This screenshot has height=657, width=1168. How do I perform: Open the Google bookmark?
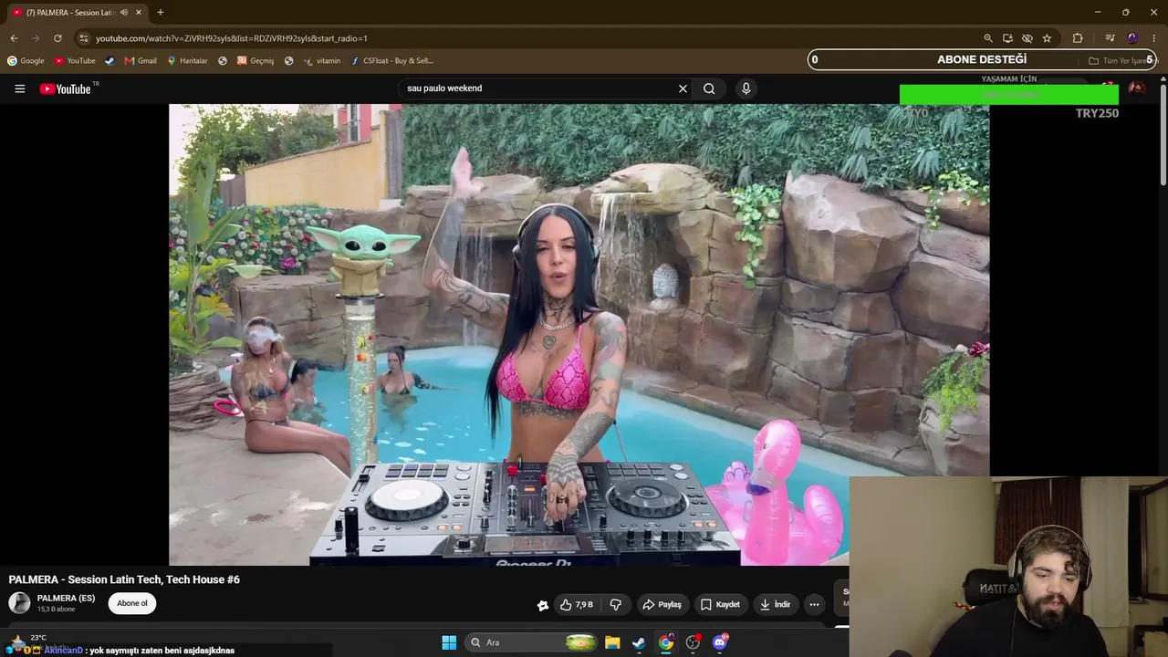point(26,61)
